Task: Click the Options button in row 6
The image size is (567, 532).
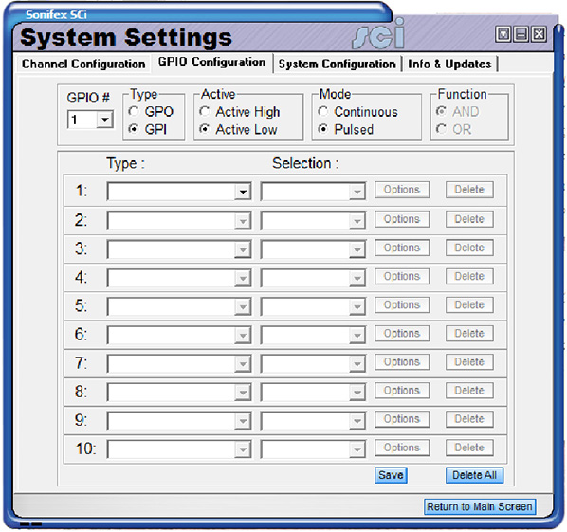Action: pos(402,334)
